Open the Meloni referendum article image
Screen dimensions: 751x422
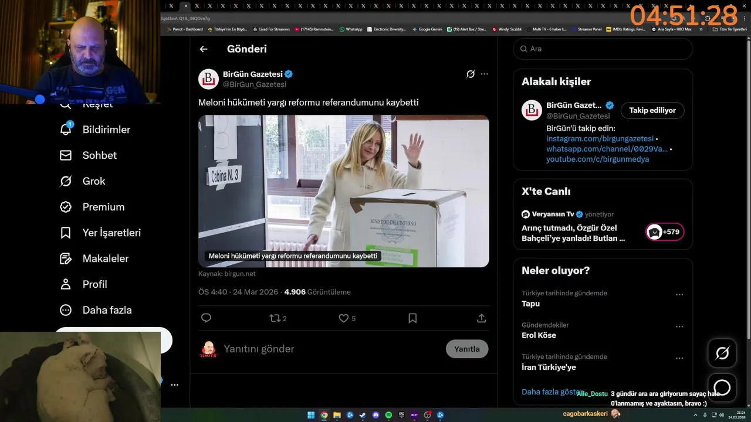click(343, 191)
